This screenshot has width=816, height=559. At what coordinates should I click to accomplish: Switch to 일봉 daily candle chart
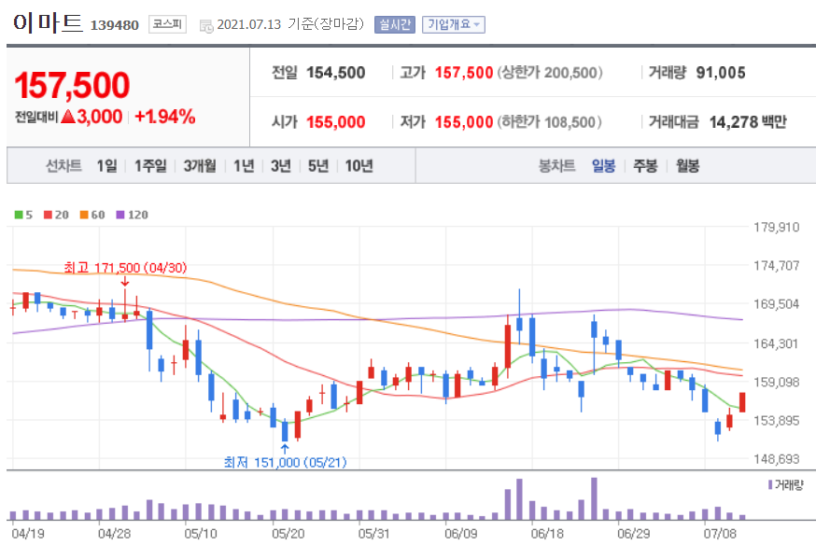tap(604, 166)
